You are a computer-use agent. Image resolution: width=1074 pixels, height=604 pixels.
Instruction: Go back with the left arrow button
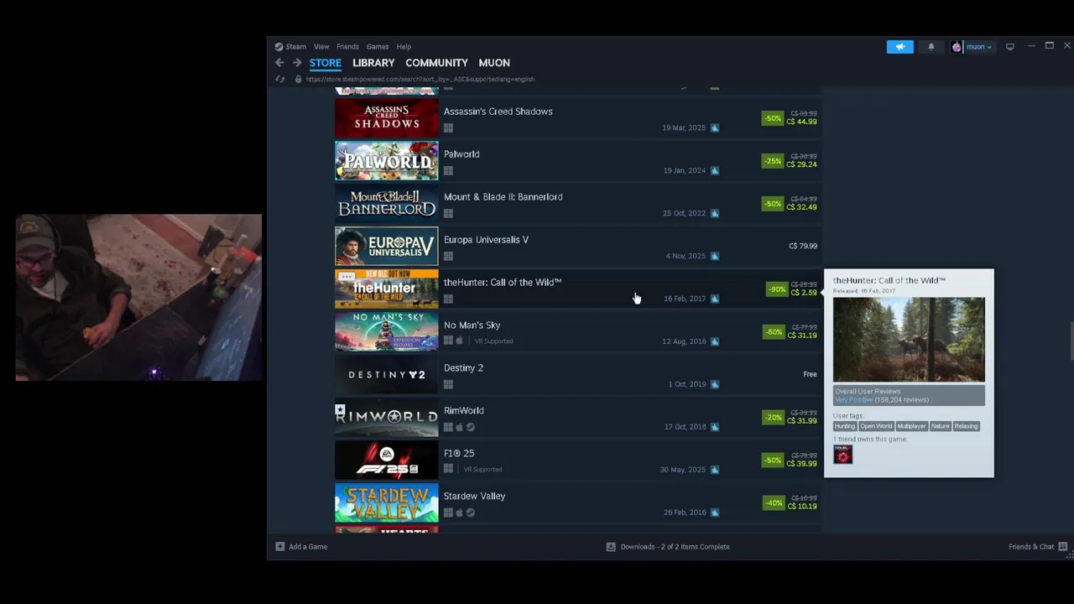point(279,63)
